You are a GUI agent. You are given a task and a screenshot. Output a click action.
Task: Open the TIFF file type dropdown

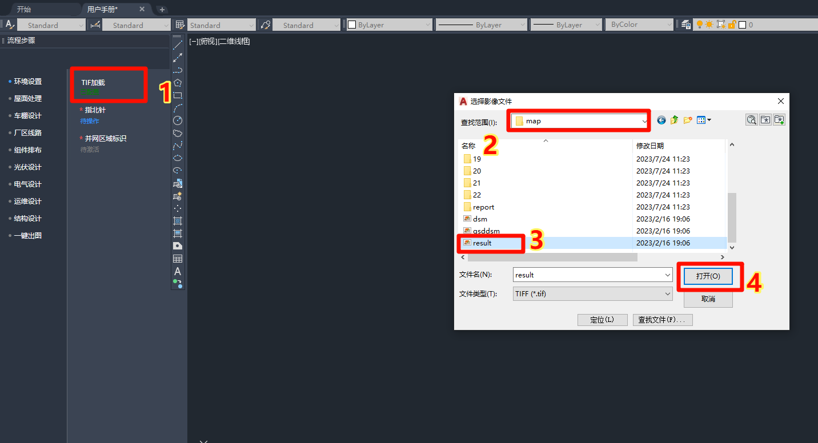[x=668, y=294]
